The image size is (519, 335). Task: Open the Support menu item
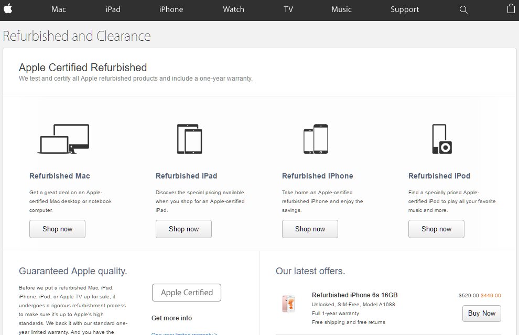(405, 9)
